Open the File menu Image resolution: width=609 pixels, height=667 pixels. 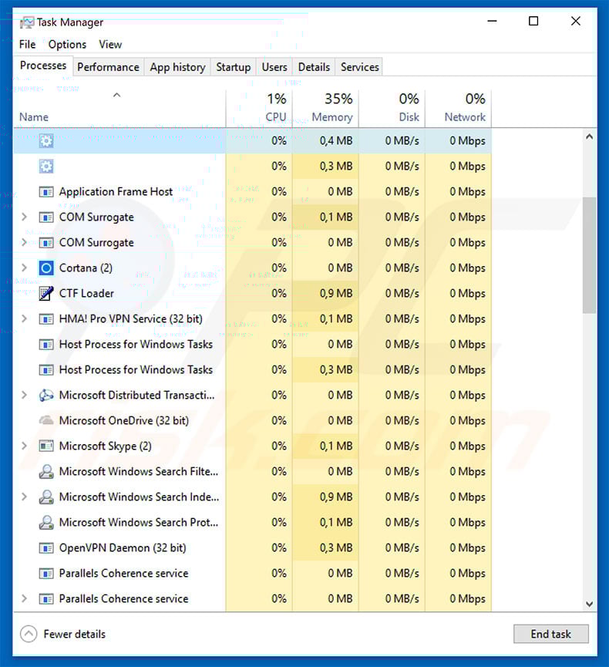click(x=27, y=44)
